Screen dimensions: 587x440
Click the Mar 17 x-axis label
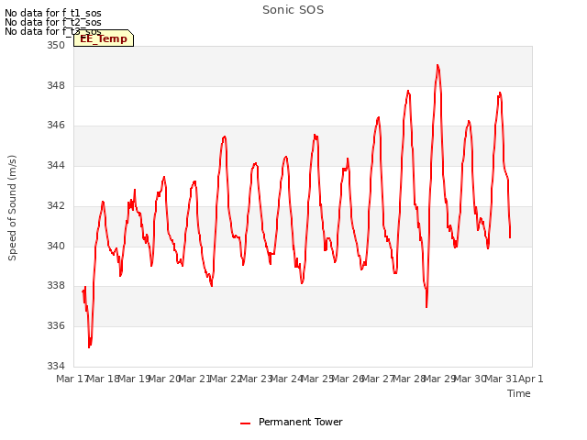coord(72,379)
